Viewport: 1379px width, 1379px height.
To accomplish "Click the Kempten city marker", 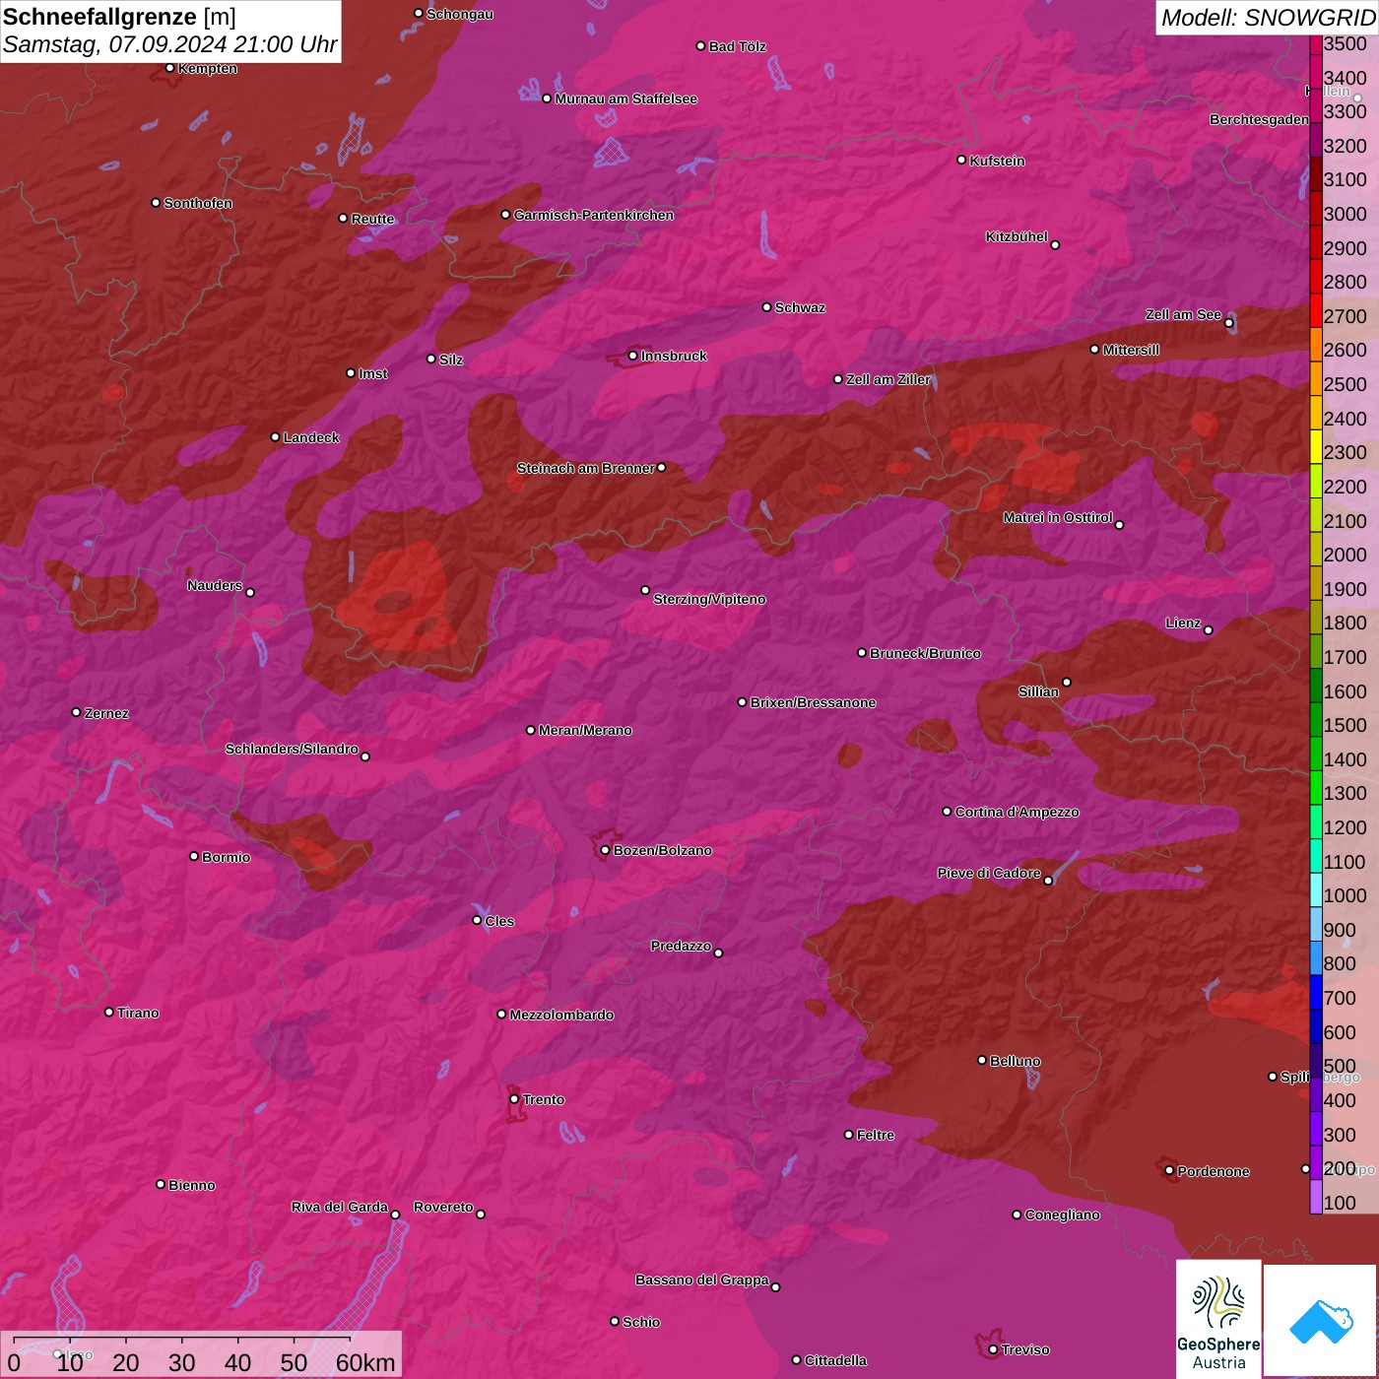I will point(170,68).
